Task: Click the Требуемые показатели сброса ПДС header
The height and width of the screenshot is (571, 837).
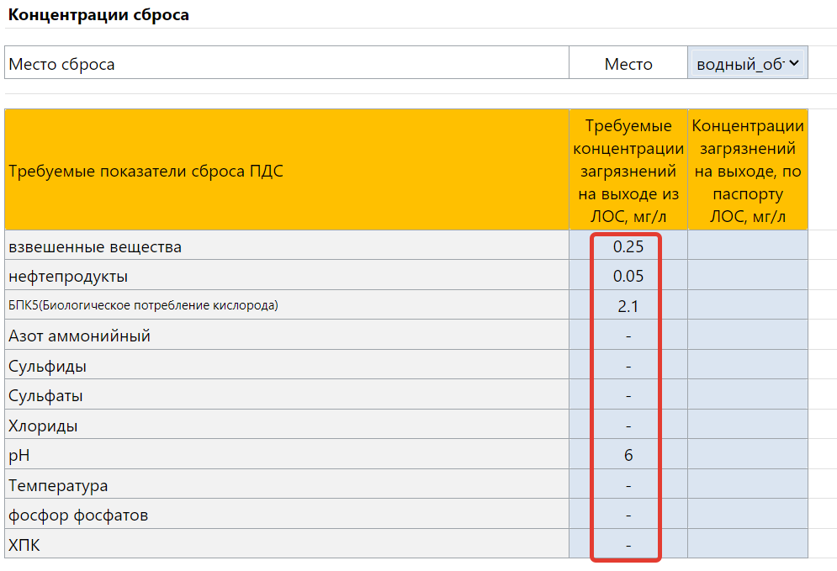Action: point(146,171)
